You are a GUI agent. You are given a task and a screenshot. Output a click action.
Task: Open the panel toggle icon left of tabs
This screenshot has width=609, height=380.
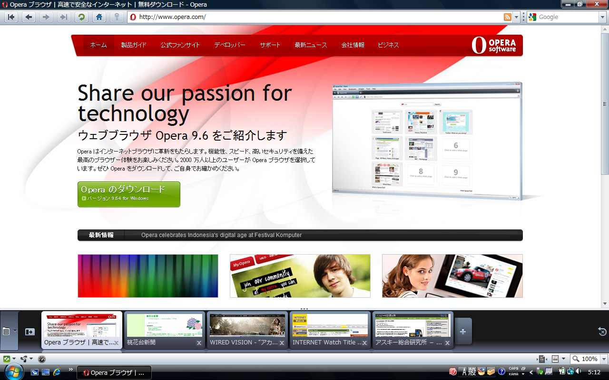coord(6,331)
